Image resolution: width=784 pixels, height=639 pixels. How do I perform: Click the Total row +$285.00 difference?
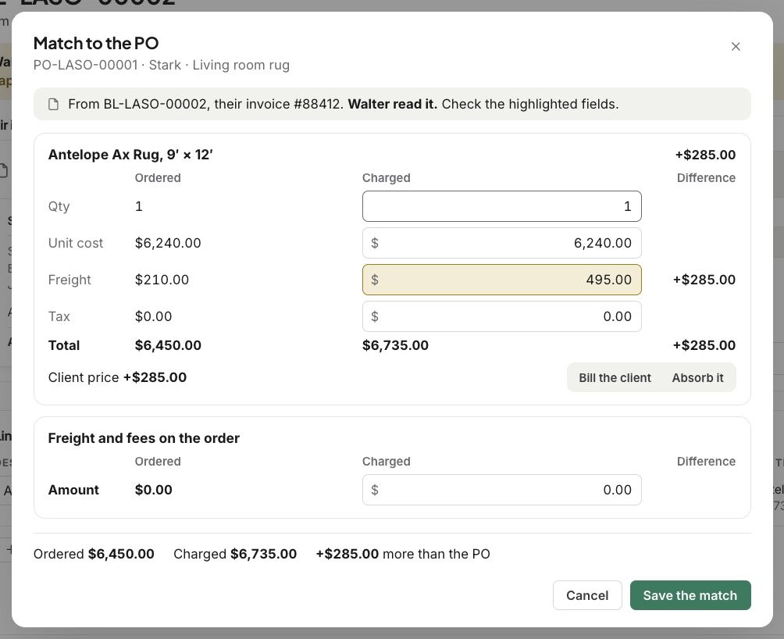coord(704,345)
